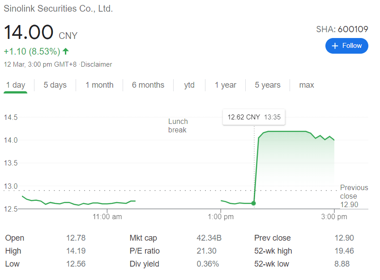
Task: Click the Low value 12.56
Action: [x=76, y=264]
